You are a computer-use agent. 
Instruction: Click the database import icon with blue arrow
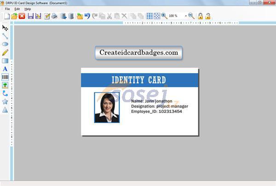pyautogui.click(x=63, y=16)
